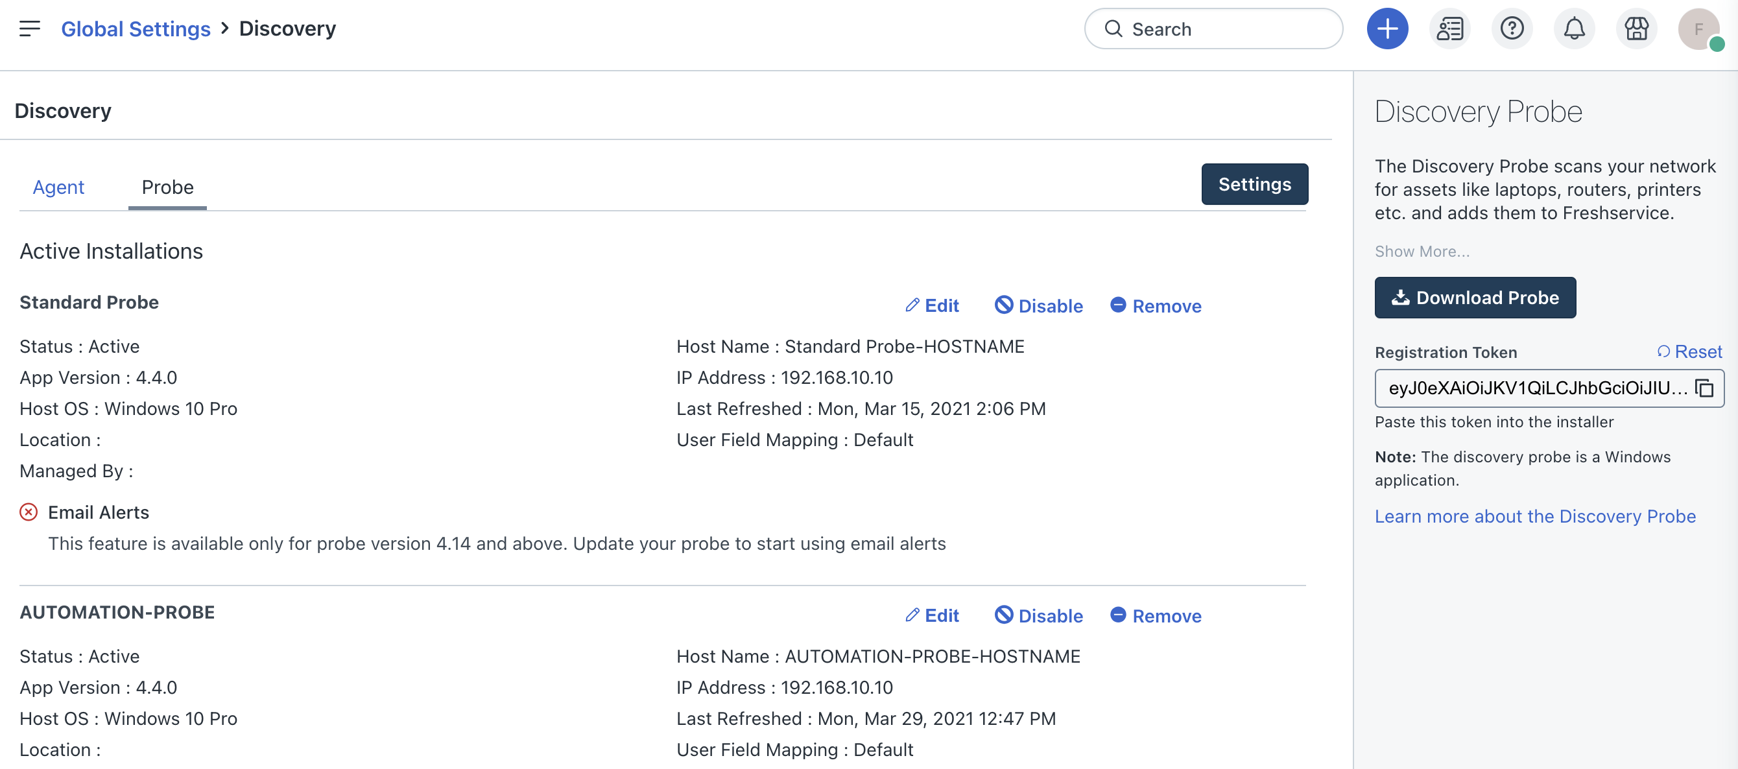Open the user profile avatar
The image size is (1738, 769).
pos(1698,29)
